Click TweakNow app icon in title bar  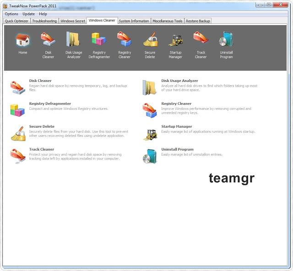click(5, 6)
